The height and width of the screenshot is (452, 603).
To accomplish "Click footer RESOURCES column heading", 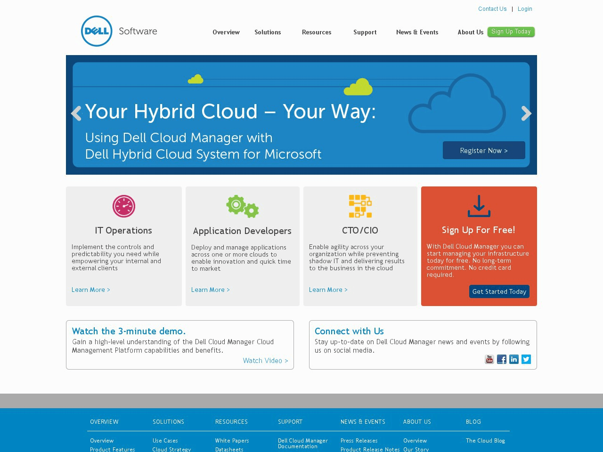I will point(231,422).
